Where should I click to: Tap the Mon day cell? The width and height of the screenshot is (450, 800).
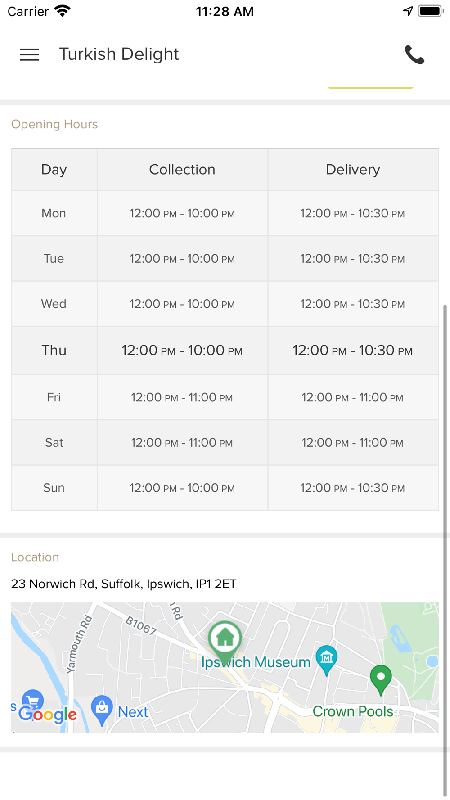[x=54, y=213]
